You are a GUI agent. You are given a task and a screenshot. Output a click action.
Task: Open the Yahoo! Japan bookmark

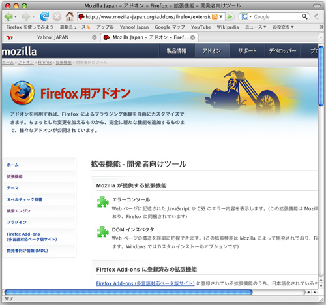[x=134, y=27]
